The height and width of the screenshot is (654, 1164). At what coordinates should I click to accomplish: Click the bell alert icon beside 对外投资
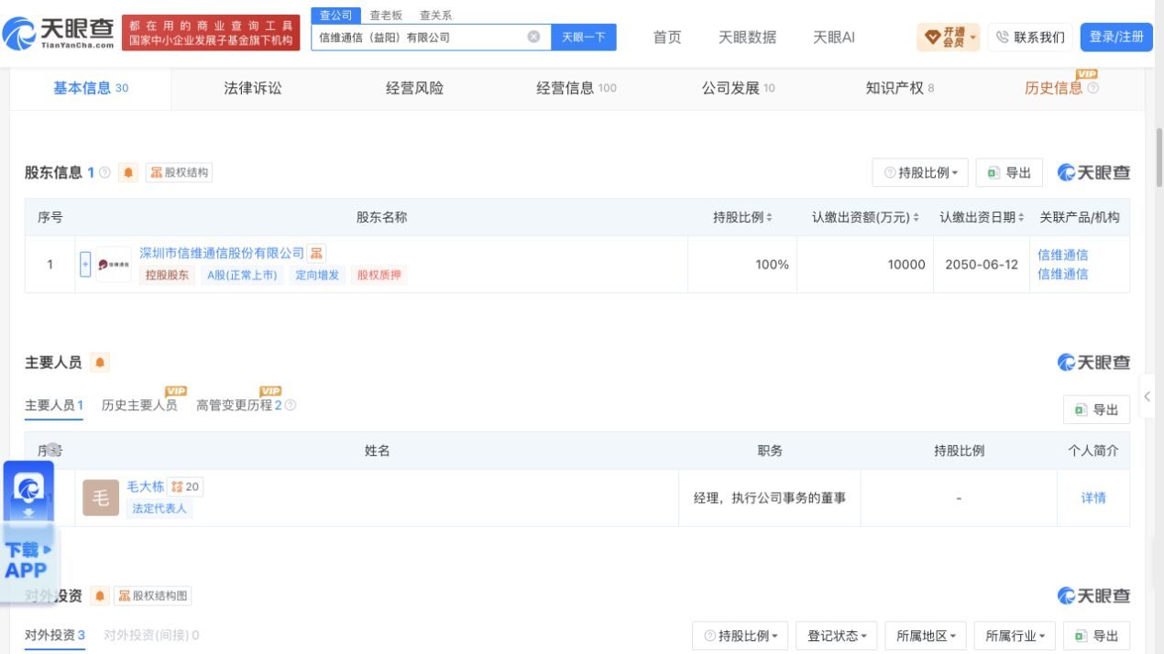point(100,596)
